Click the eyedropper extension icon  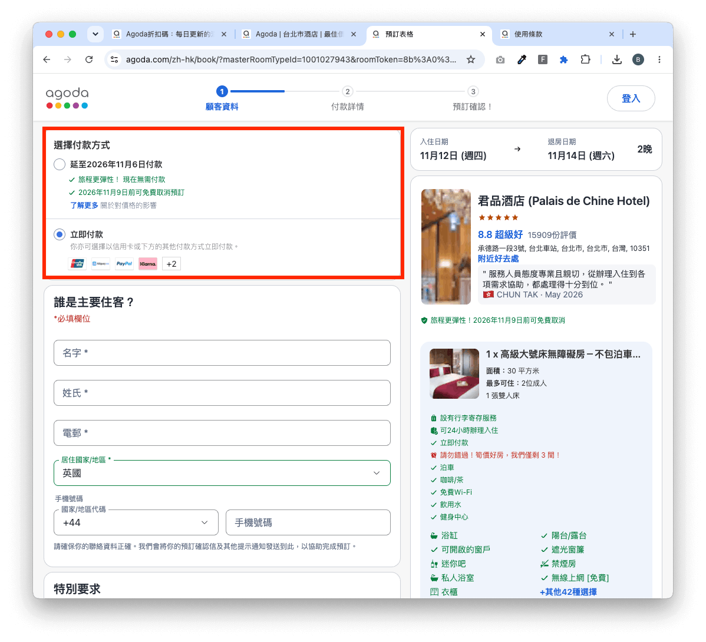522,59
